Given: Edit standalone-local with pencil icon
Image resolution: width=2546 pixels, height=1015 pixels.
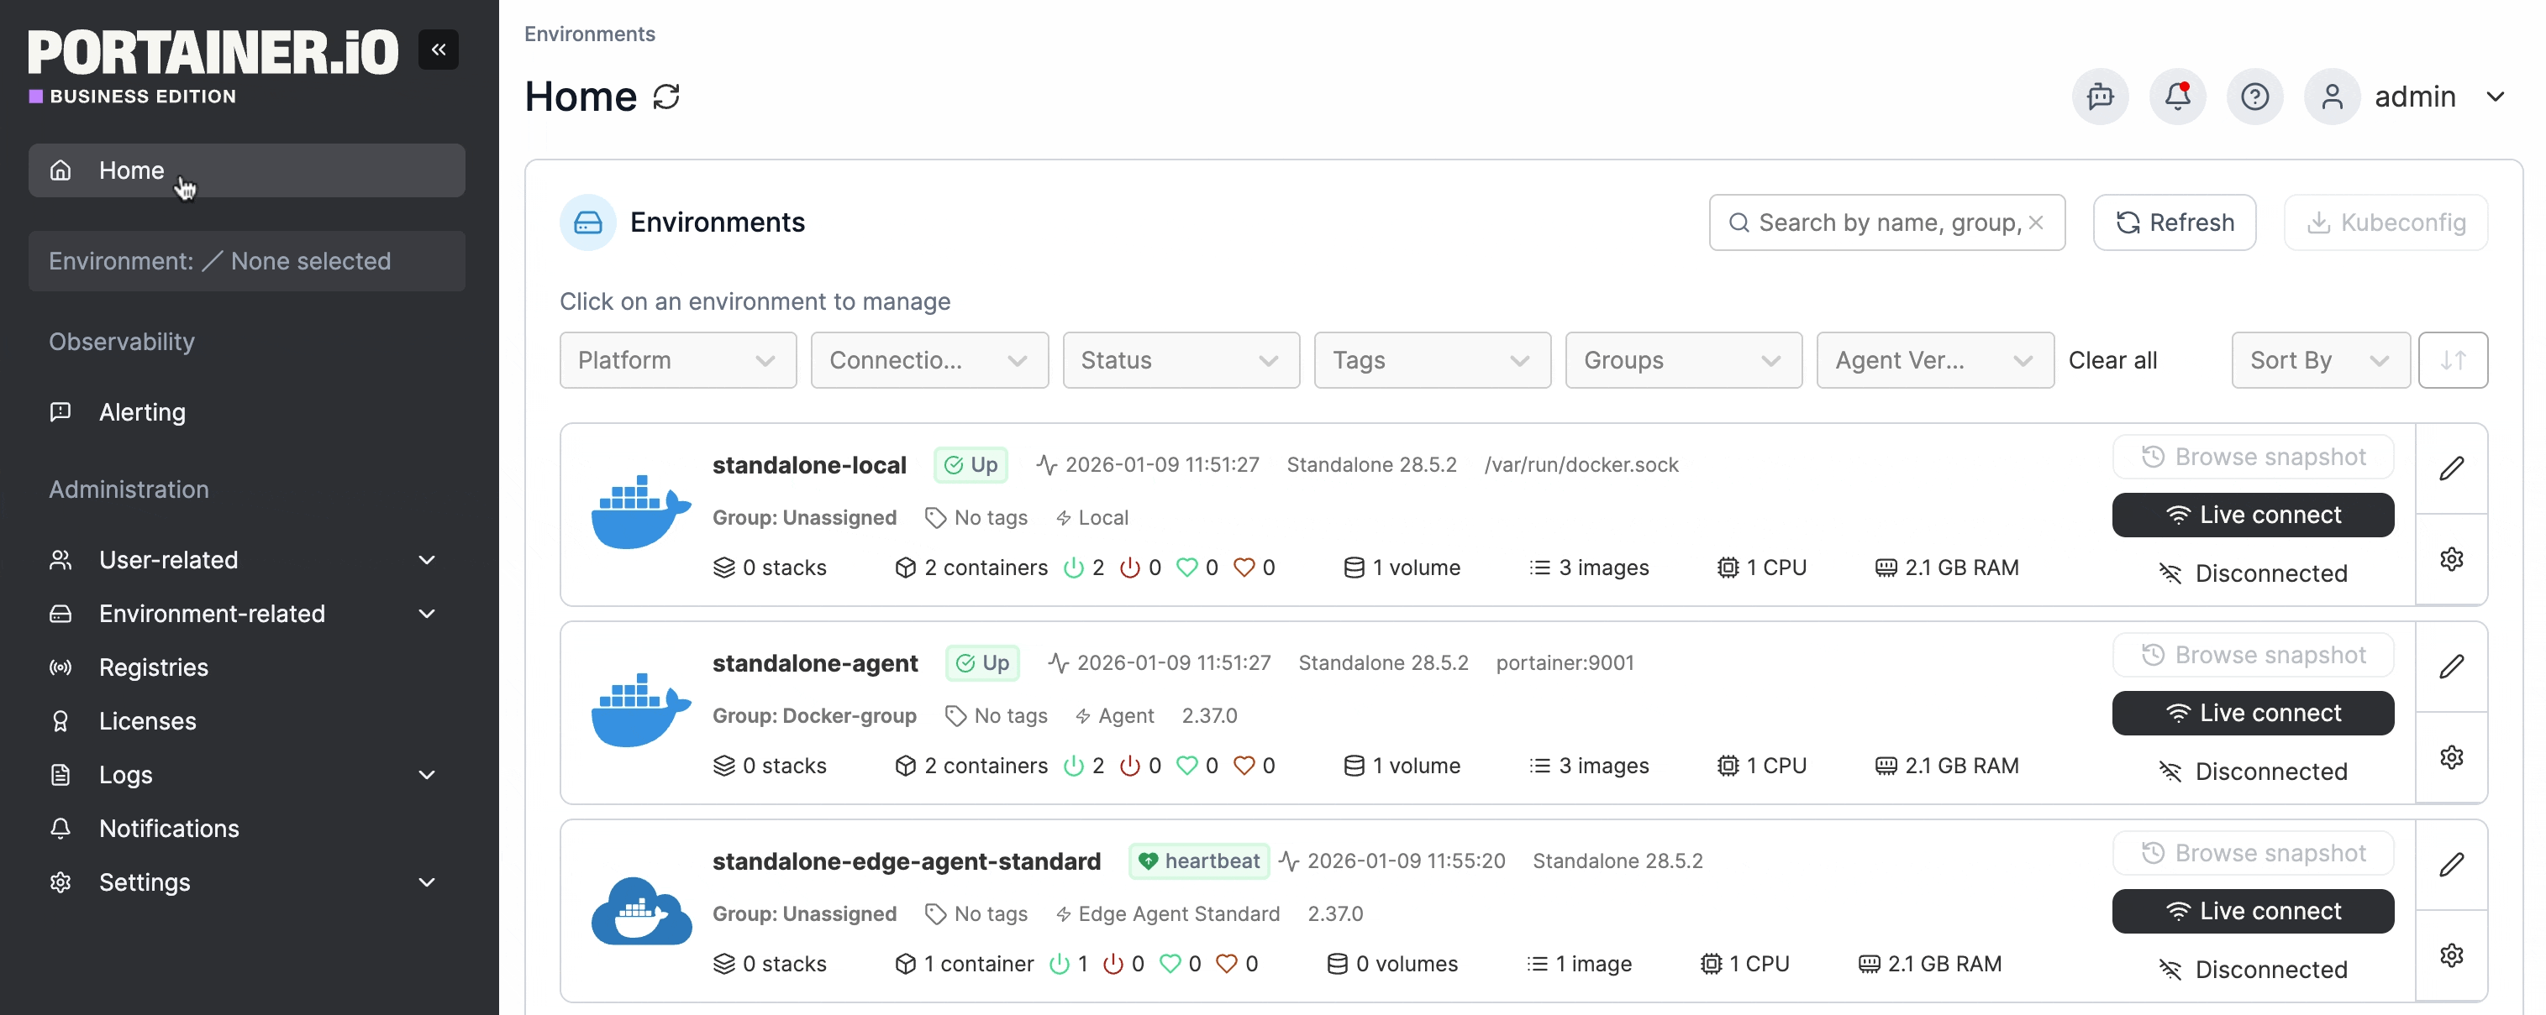Looking at the screenshot, I should (2451, 468).
